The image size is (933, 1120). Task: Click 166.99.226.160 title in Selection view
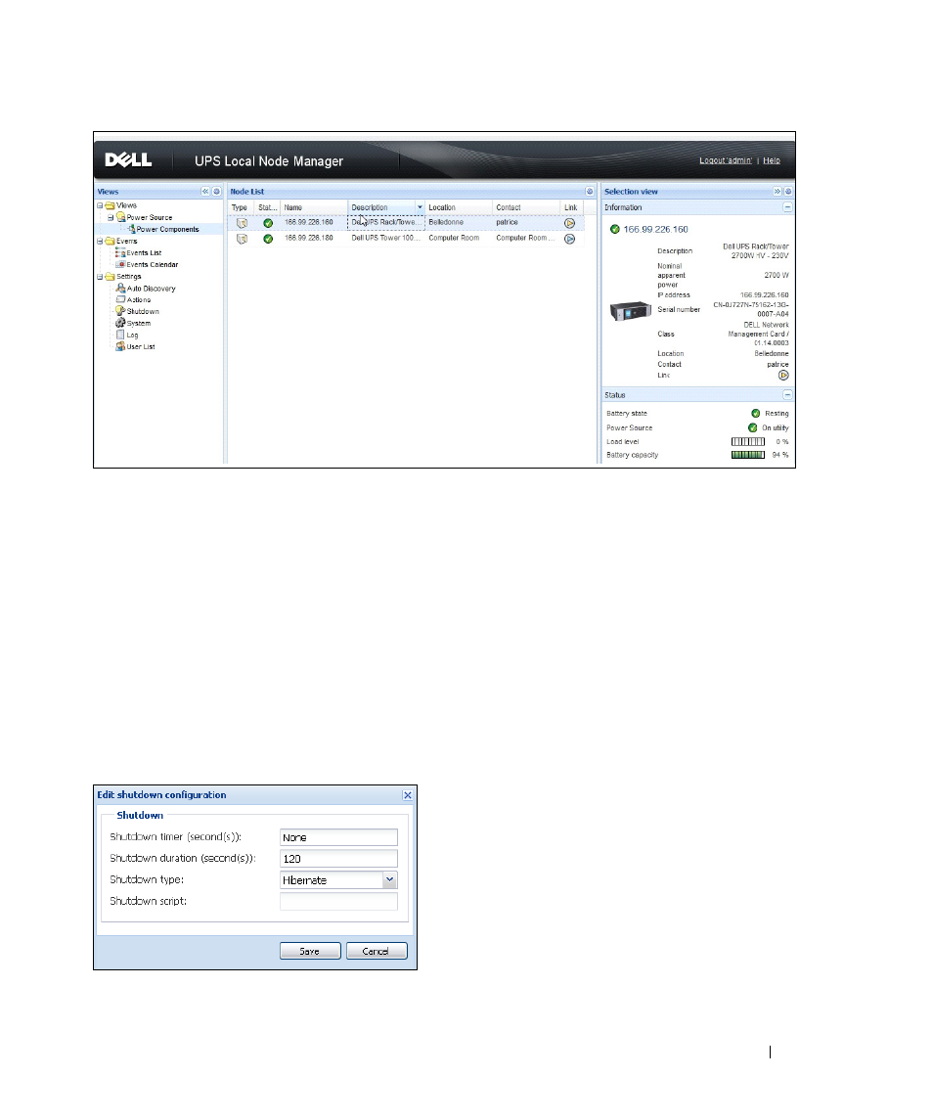[656, 229]
